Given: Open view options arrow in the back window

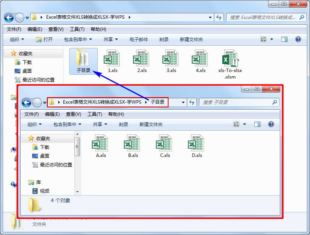Looking at the screenshot, I should [x=271, y=39].
